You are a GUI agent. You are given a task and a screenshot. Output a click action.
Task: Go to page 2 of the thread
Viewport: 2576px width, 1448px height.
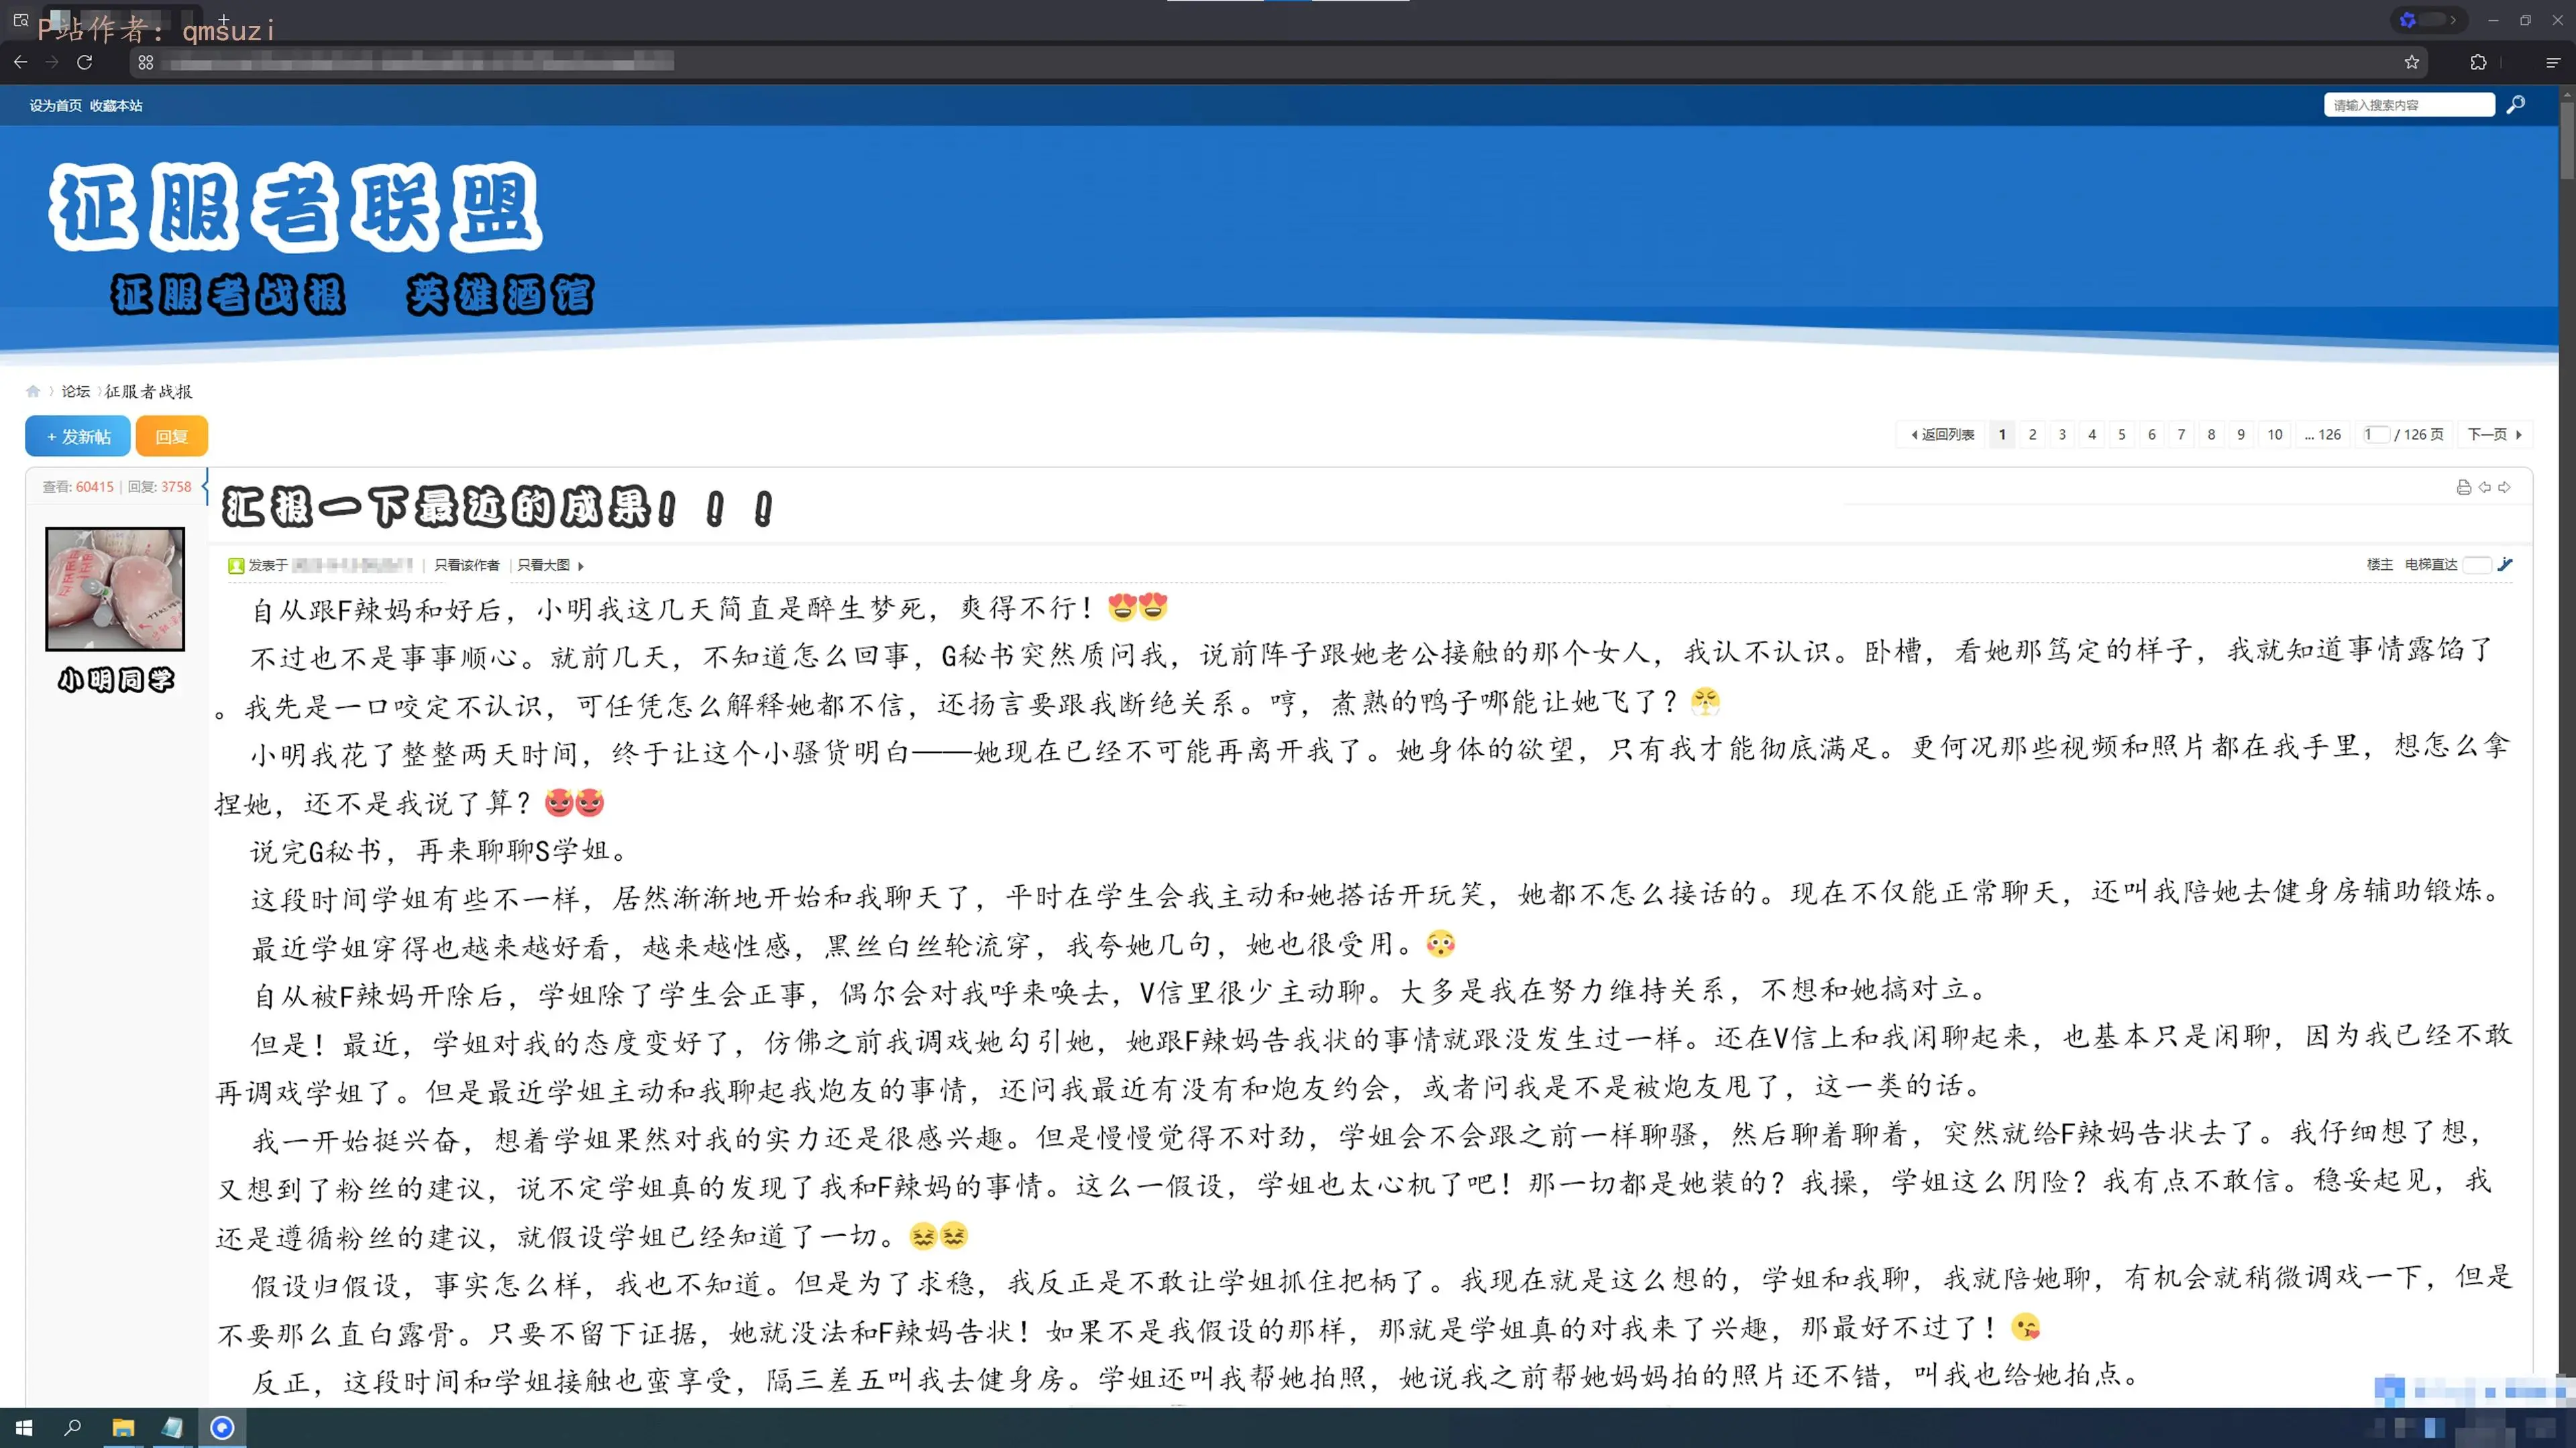(2032, 434)
